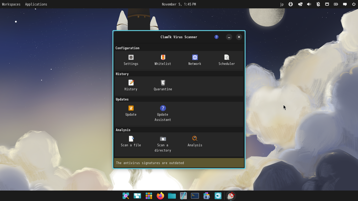
Task: Open the Quarantine manager
Action: tap(163, 83)
